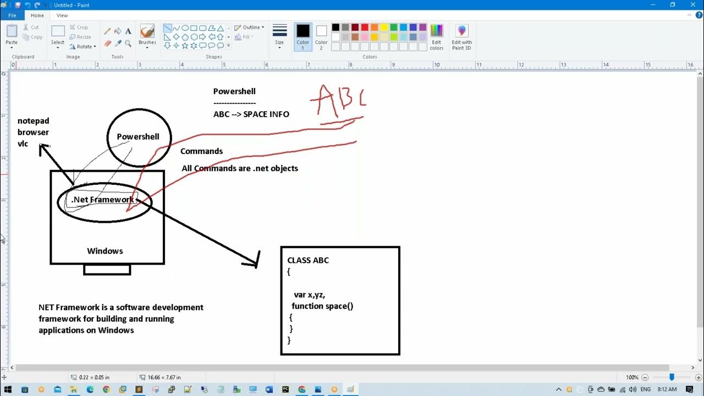Switch to the View tab
Viewport: 704px width, 396px height.
point(62,15)
